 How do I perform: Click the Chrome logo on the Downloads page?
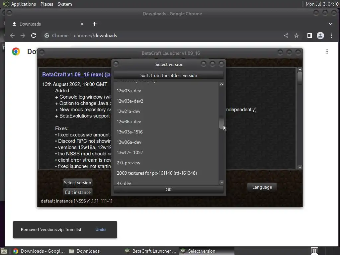[16, 51]
